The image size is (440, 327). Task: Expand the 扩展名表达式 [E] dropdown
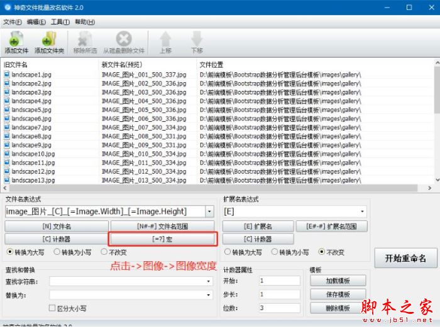362,212
